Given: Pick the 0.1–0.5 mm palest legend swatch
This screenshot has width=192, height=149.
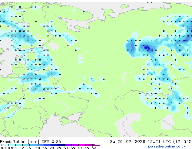Looking at the screenshot, I should [x=5, y=145].
